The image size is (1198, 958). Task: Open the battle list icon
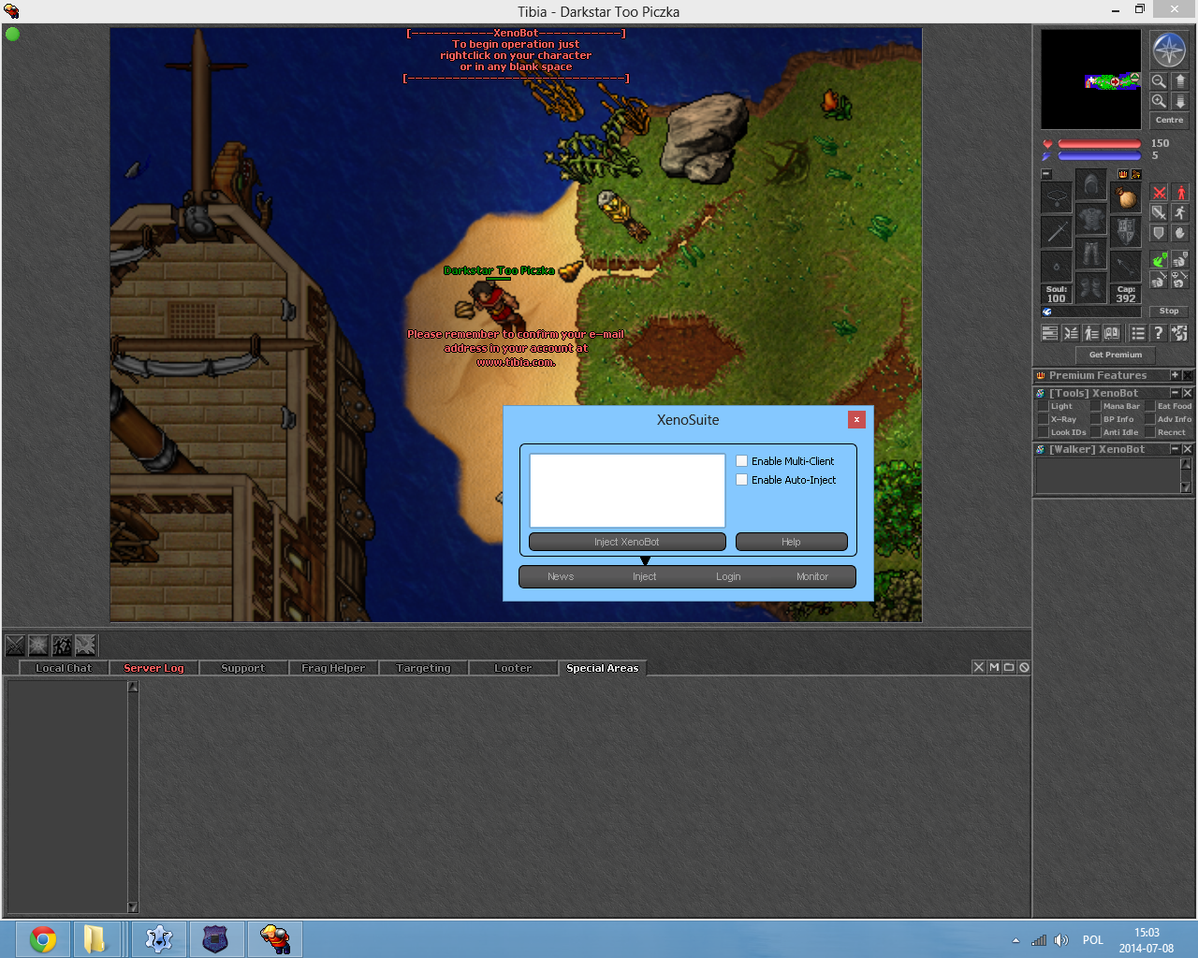tap(1071, 333)
